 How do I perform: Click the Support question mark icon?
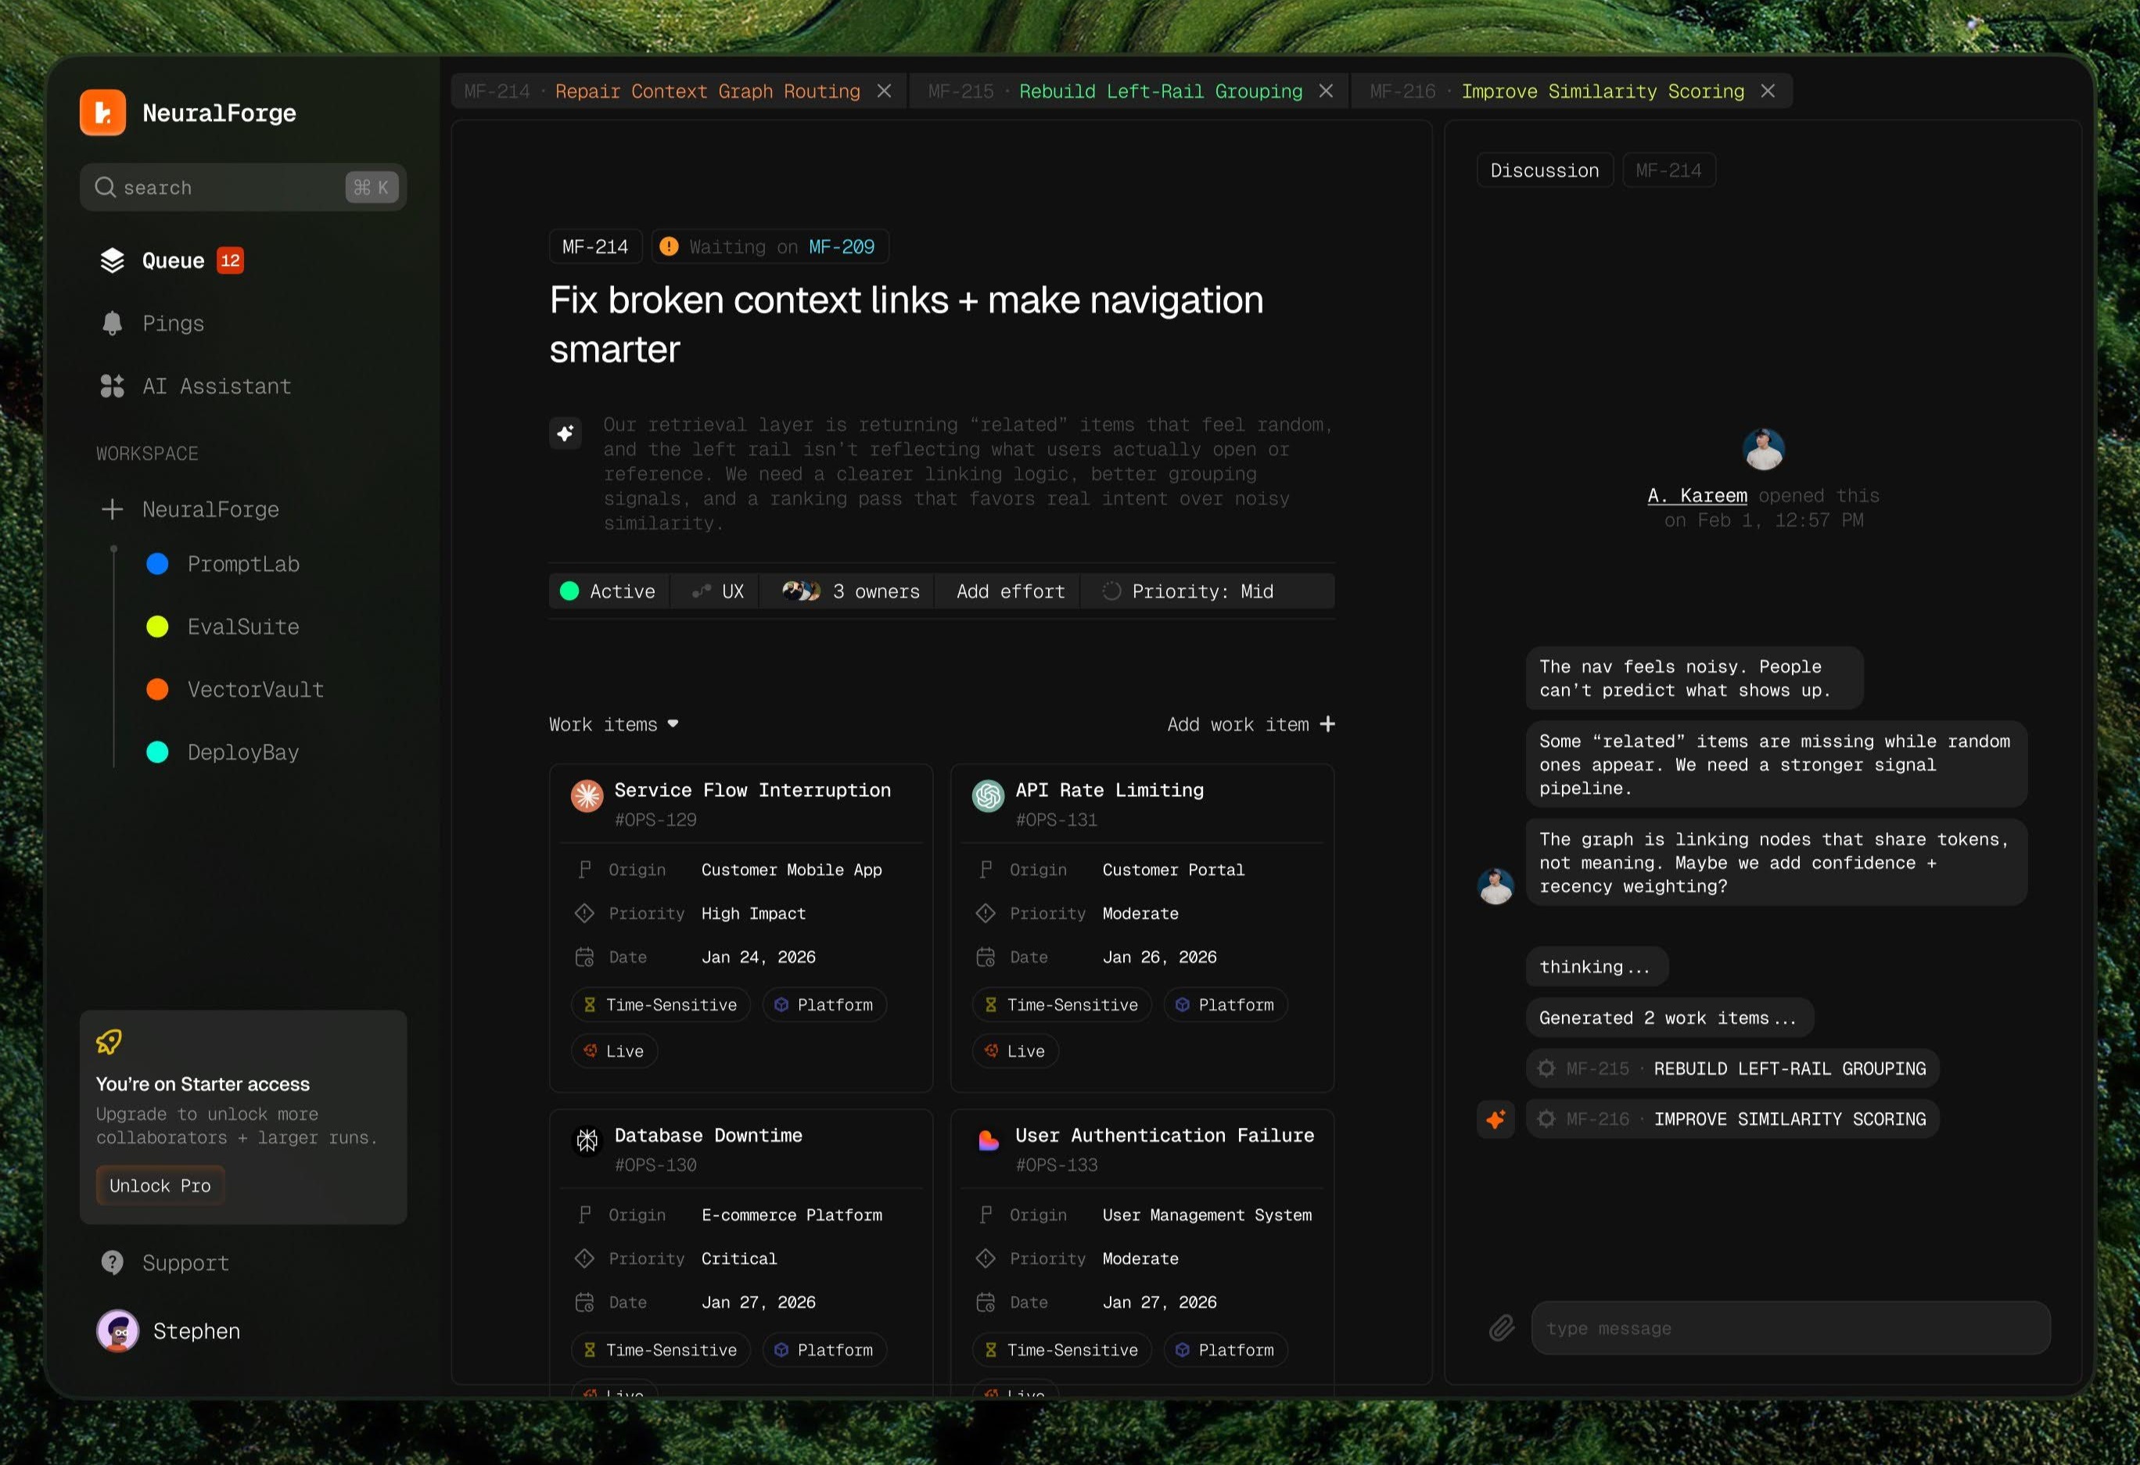click(113, 1262)
